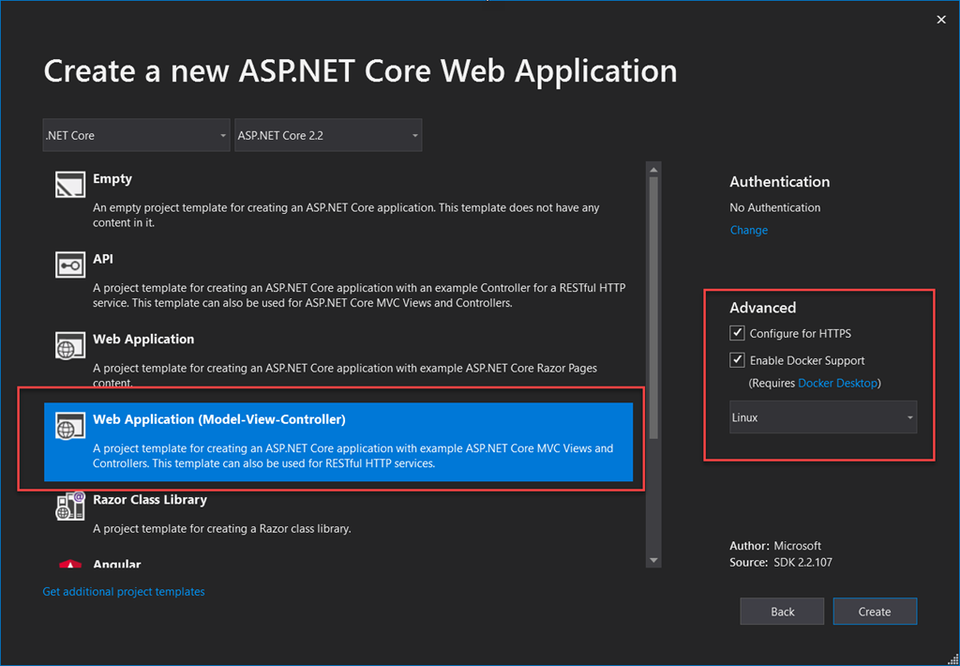This screenshot has height=666, width=960.
Task: Open the .NET Core framework dropdown
Action: click(137, 135)
